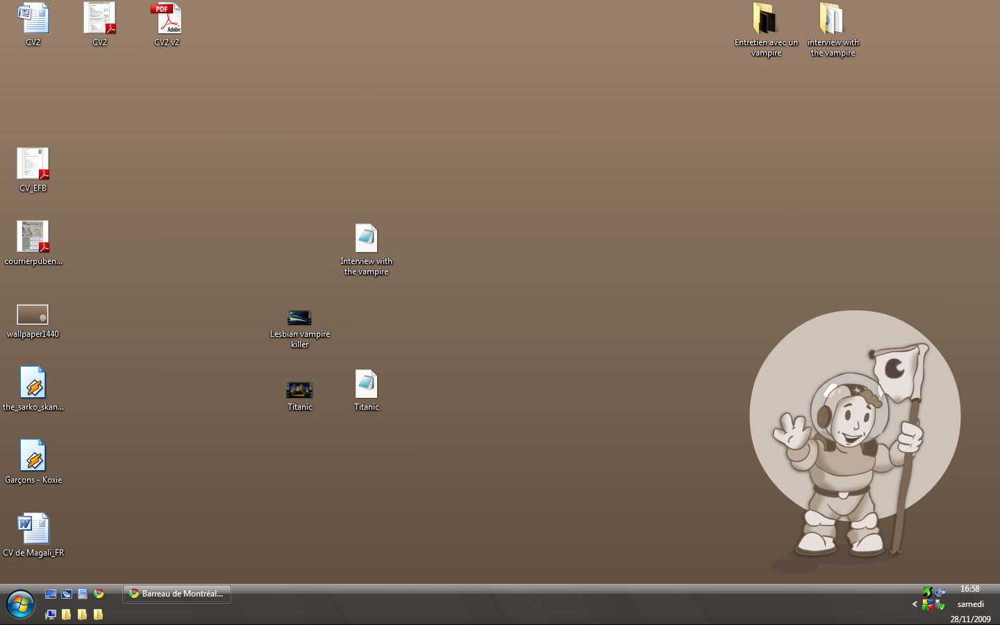Open the four-color antivirus tray icon

pyautogui.click(x=927, y=605)
